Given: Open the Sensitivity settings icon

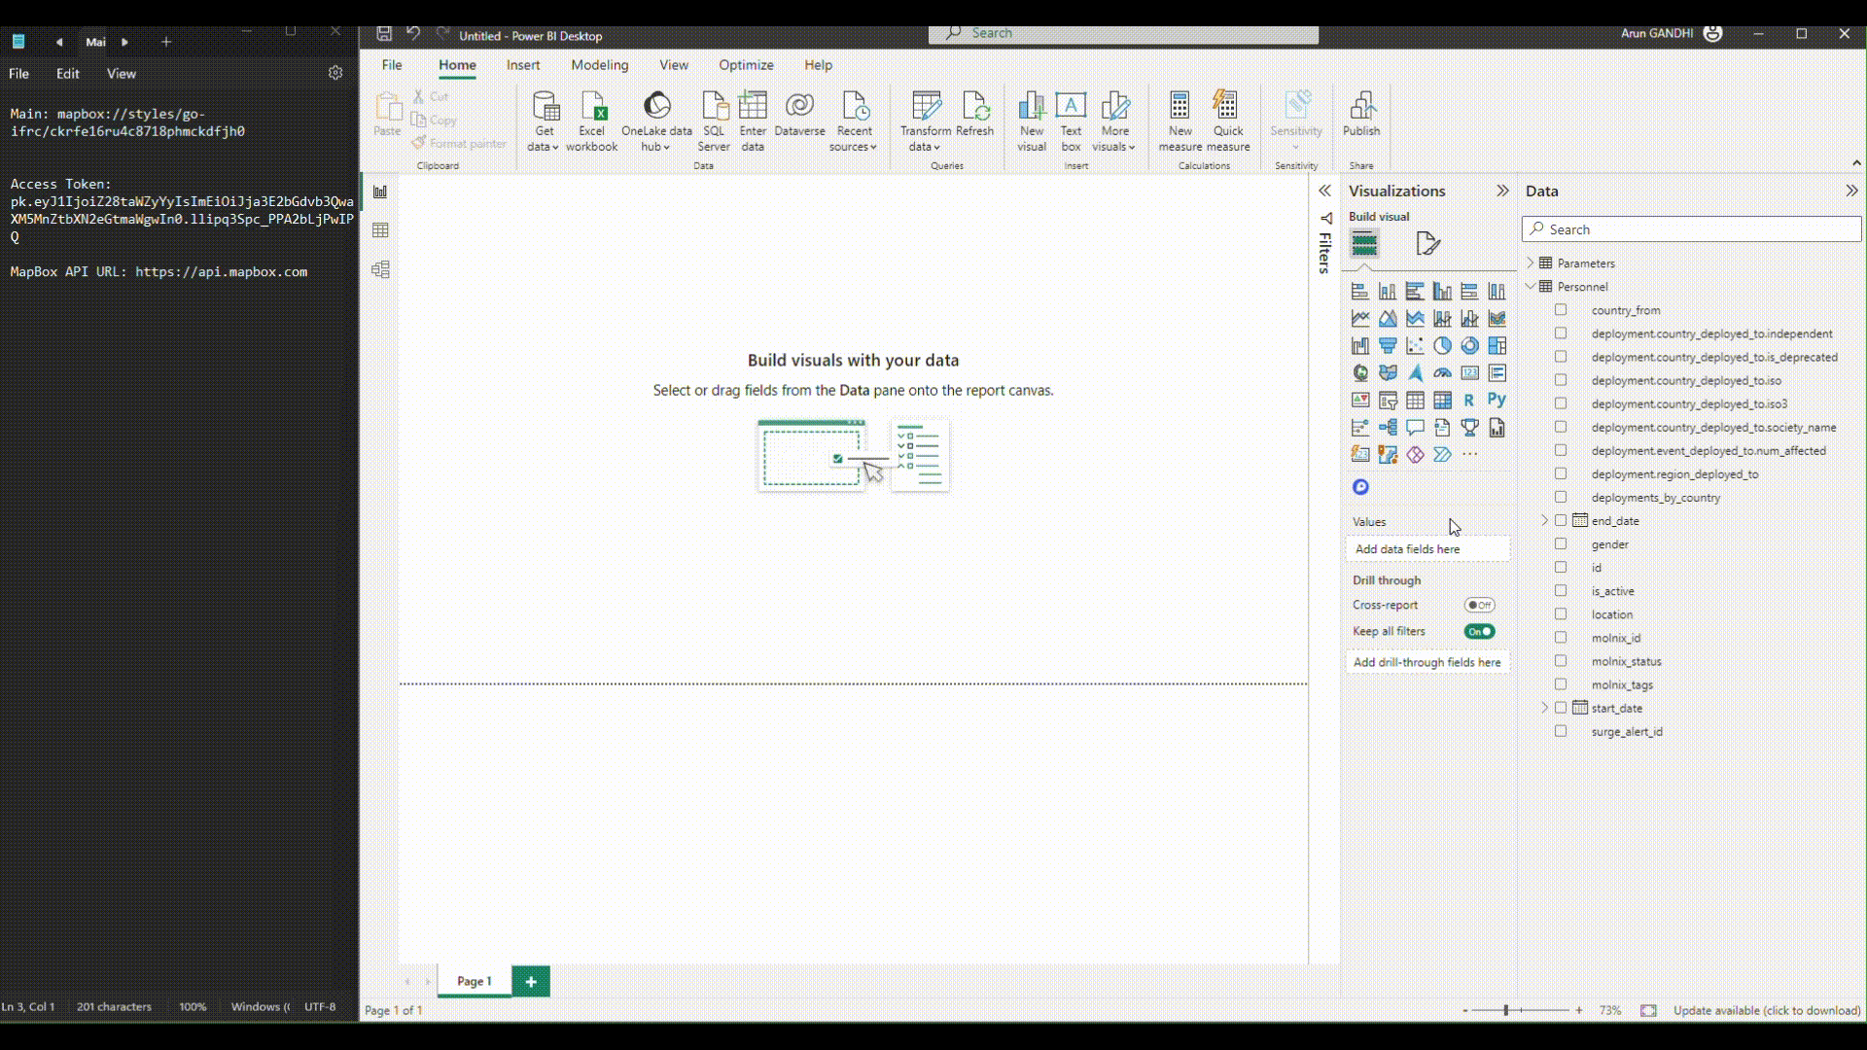Looking at the screenshot, I should coord(1296,120).
